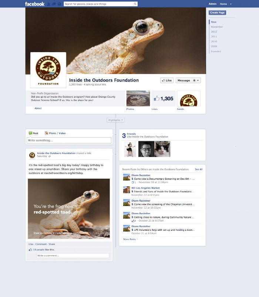
Task: Open friend requests icon in top bar
Action: click(49, 4)
